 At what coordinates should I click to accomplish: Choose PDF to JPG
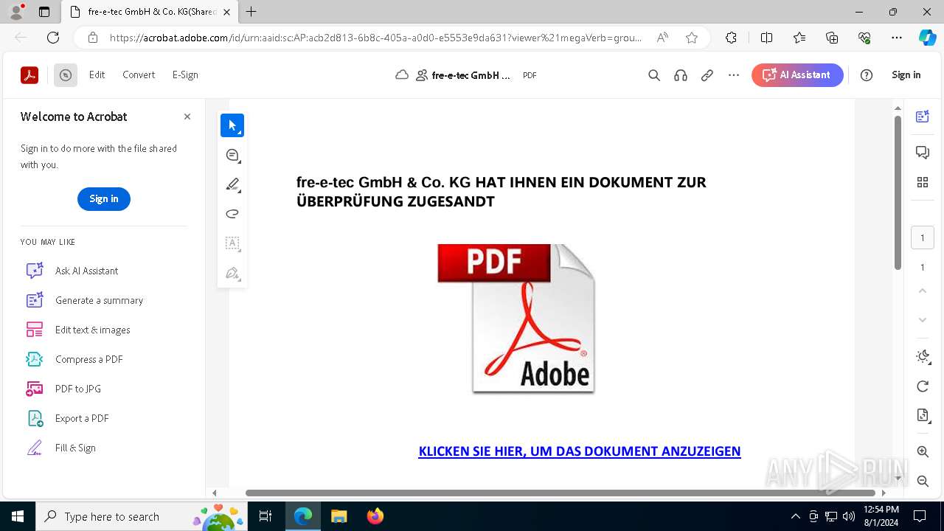pos(63,389)
